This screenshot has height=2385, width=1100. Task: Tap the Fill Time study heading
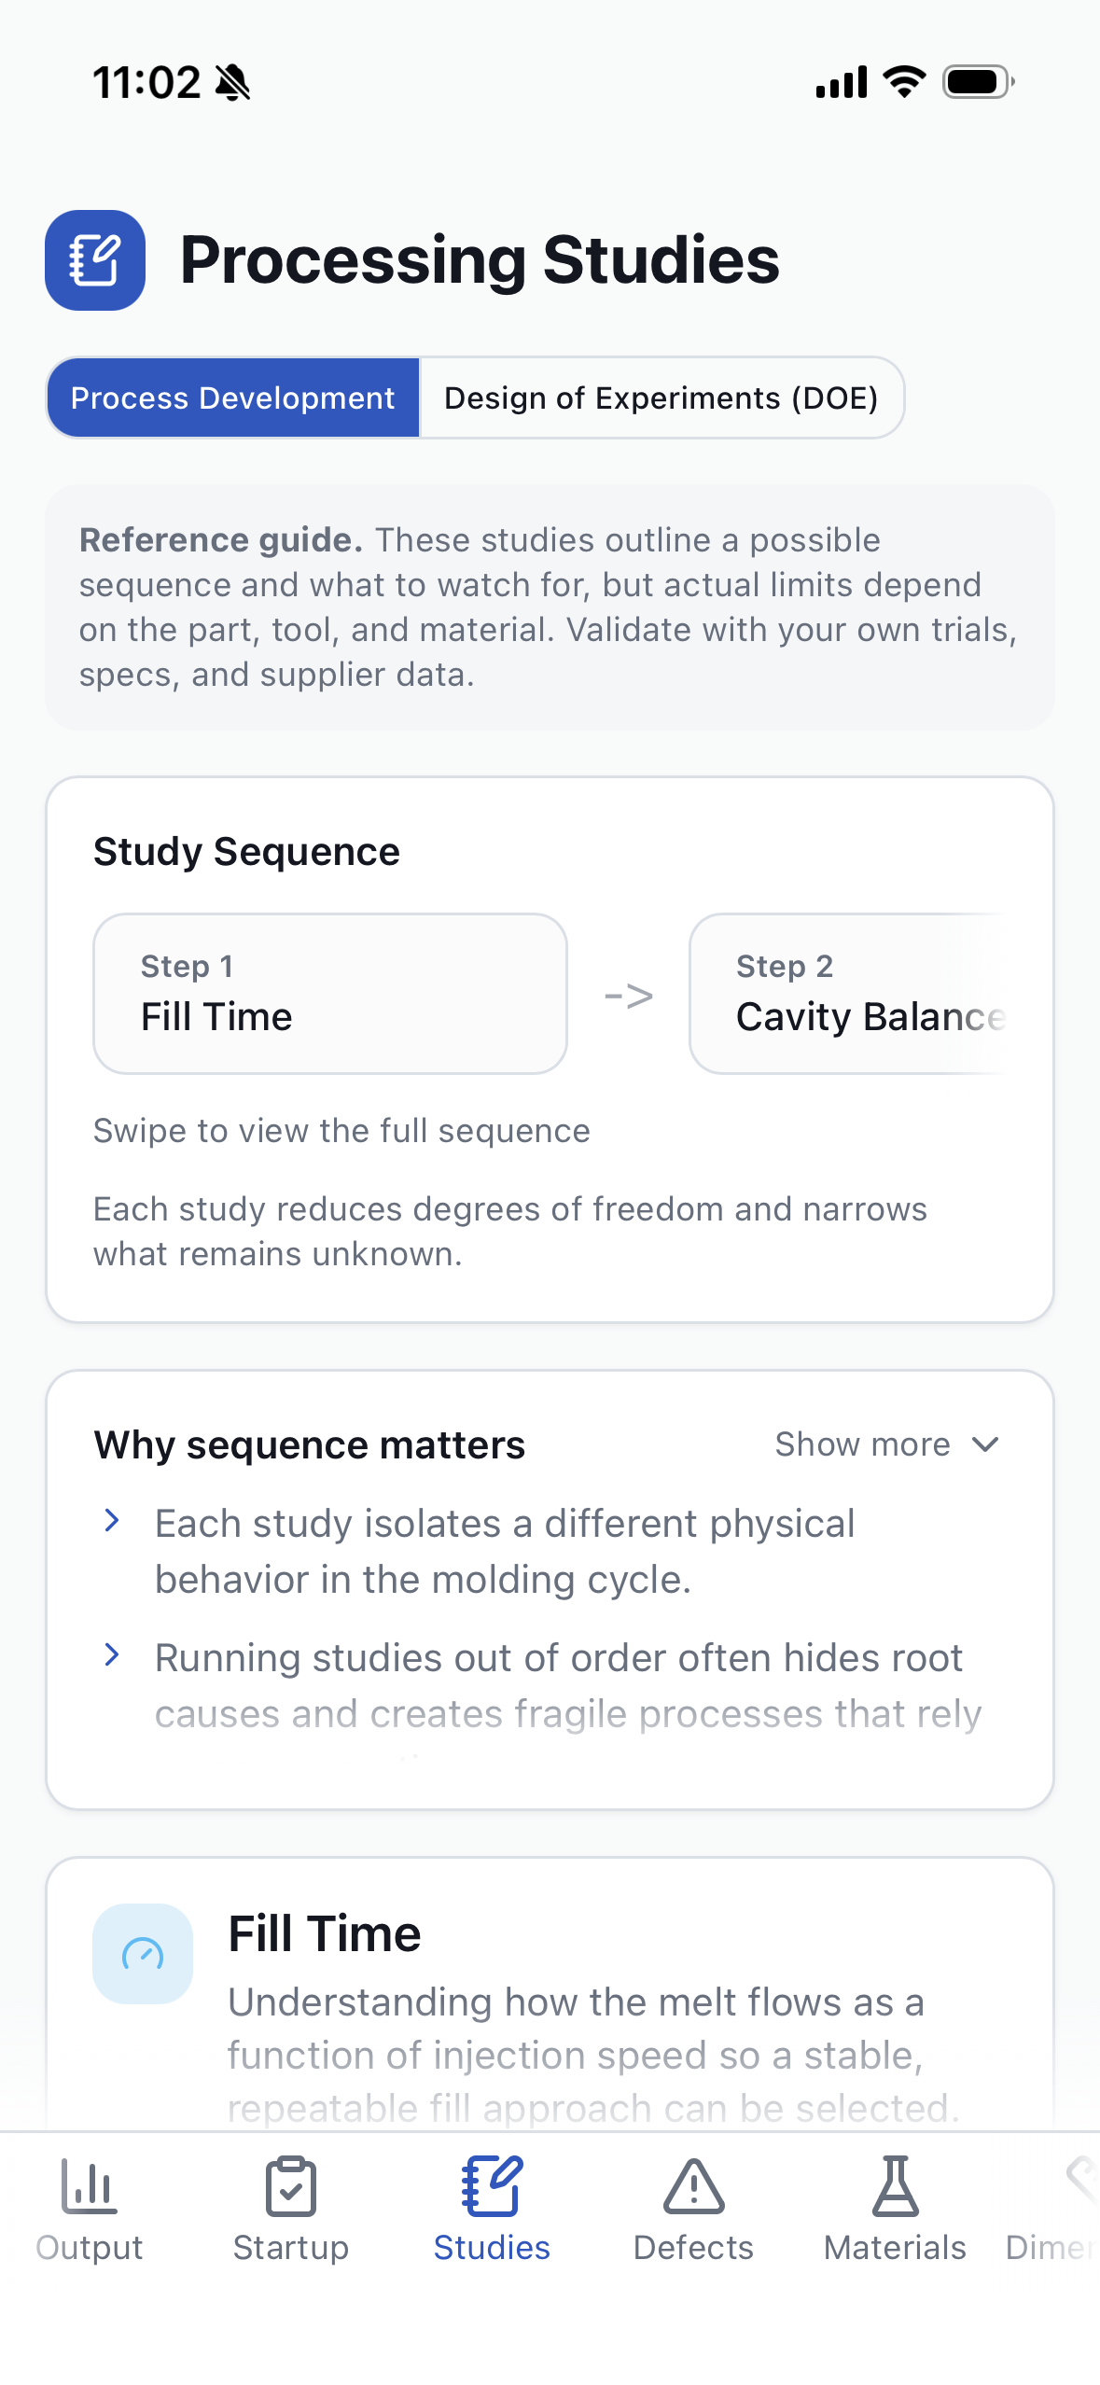click(325, 1933)
